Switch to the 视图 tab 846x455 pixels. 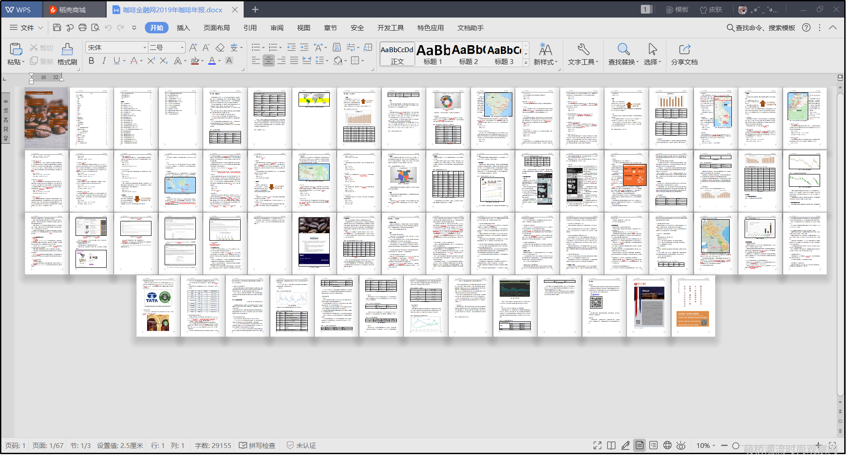point(303,28)
